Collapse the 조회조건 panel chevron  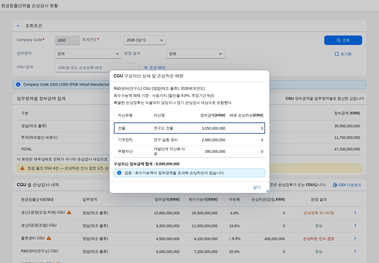click(18, 26)
